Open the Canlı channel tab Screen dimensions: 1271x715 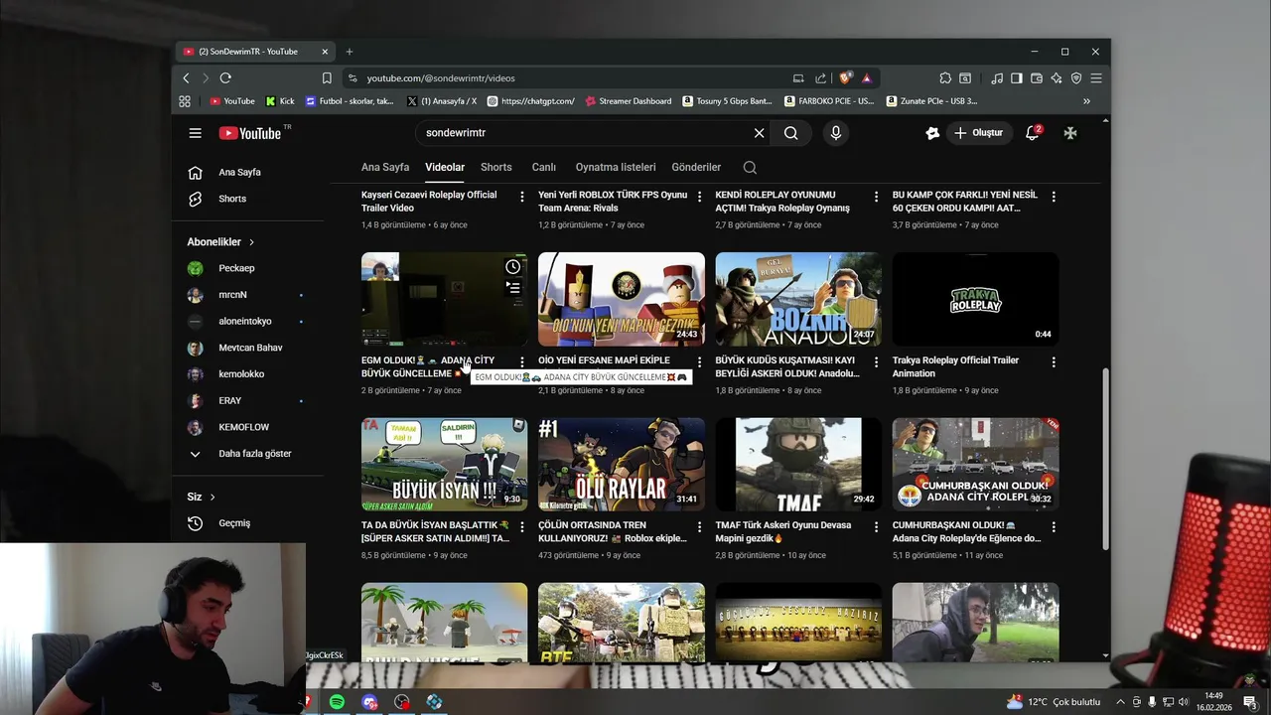coord(544,168)
